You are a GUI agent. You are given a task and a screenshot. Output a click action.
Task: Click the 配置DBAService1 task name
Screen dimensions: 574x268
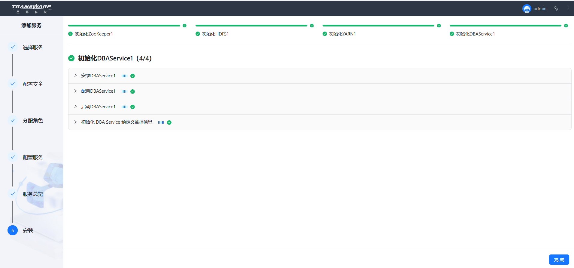98,91
